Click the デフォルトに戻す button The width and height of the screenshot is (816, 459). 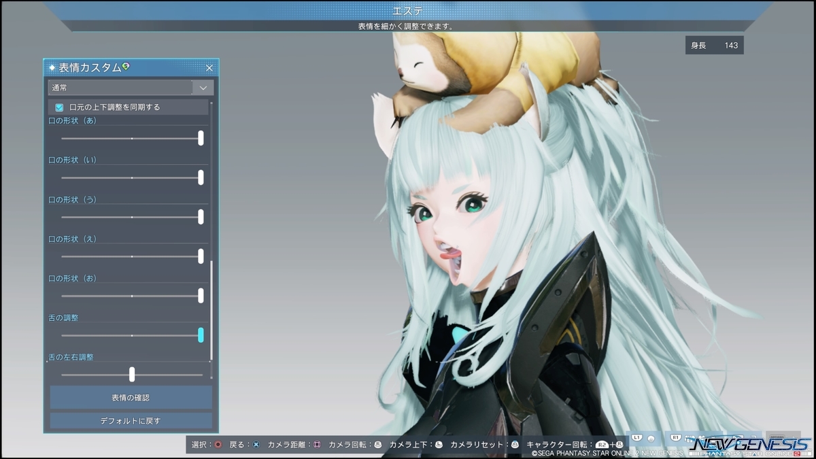point(131,421)
